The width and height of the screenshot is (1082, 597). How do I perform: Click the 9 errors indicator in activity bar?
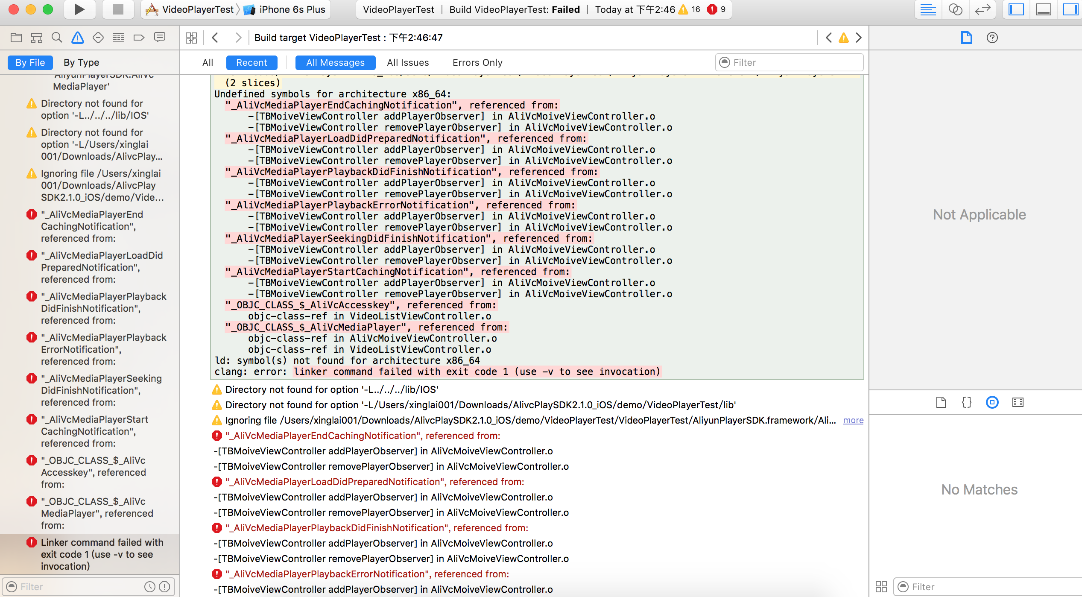pyautogui.click(x=716, y=9)
